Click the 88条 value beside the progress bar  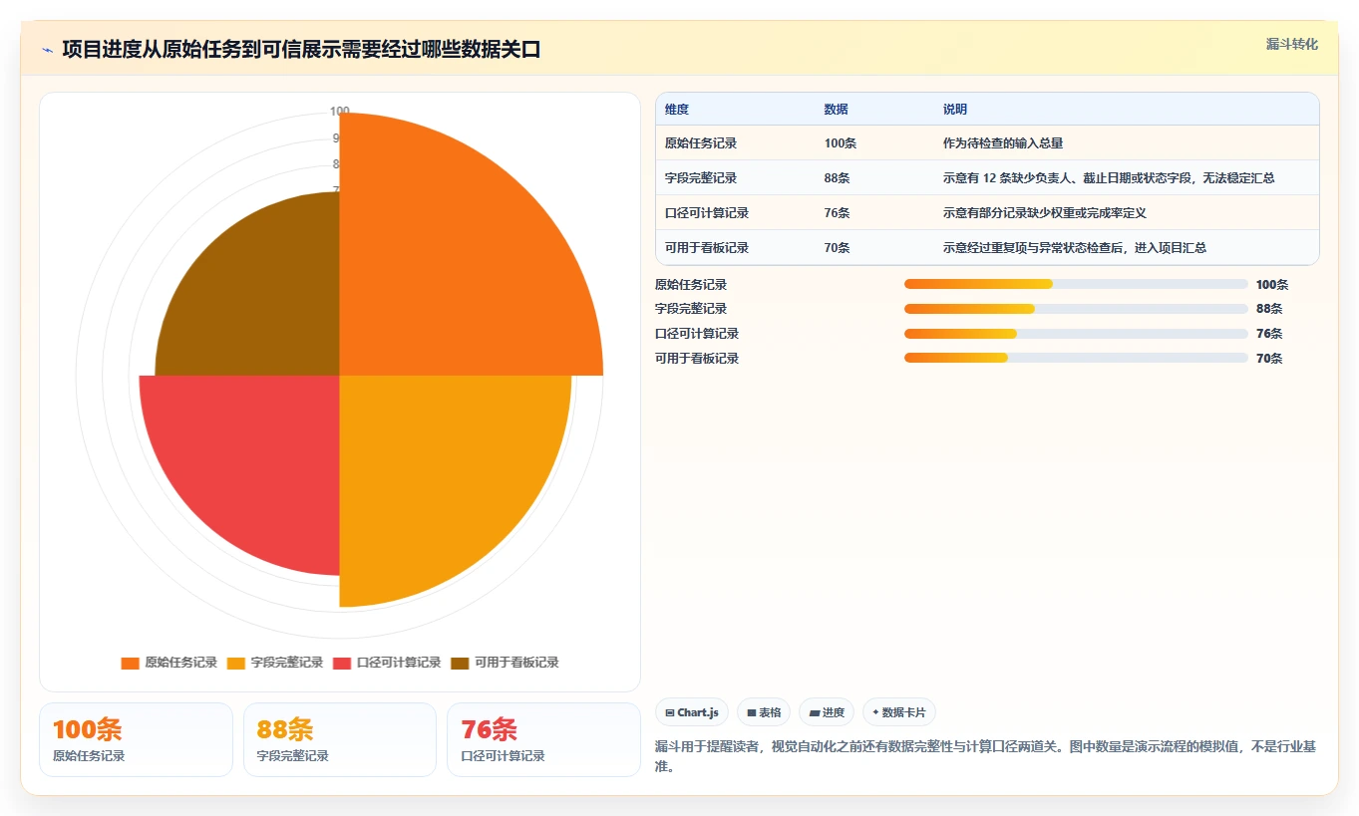tap(1269, 309)
